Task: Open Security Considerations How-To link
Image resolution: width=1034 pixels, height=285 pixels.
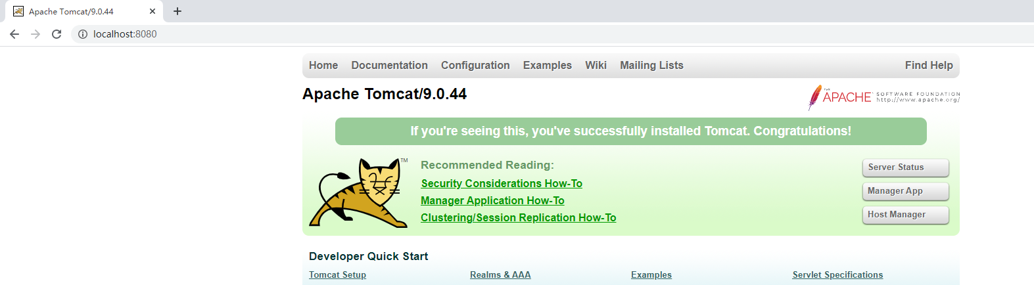Action: pyautogui.click(x=502, y=184)
